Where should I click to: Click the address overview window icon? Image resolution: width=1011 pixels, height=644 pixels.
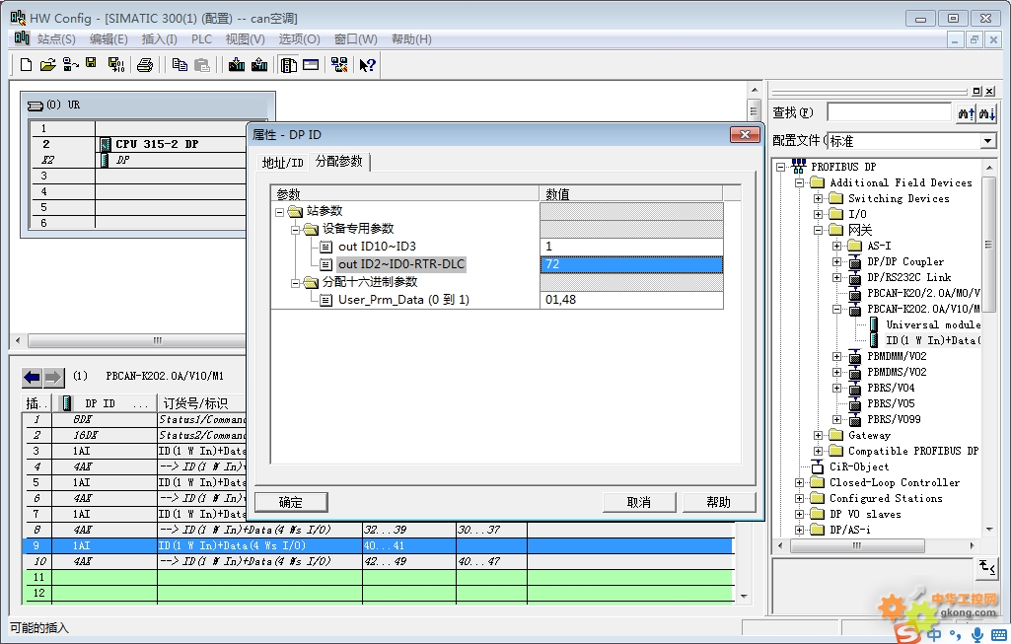(311, 64)
